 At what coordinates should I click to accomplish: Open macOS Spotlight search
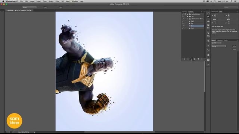[x=232, y=1]
